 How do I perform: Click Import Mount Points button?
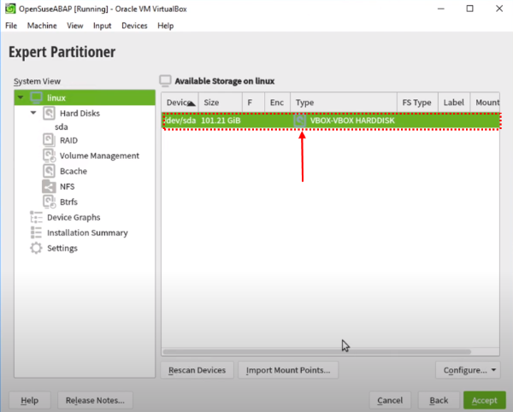coord(288,370)
